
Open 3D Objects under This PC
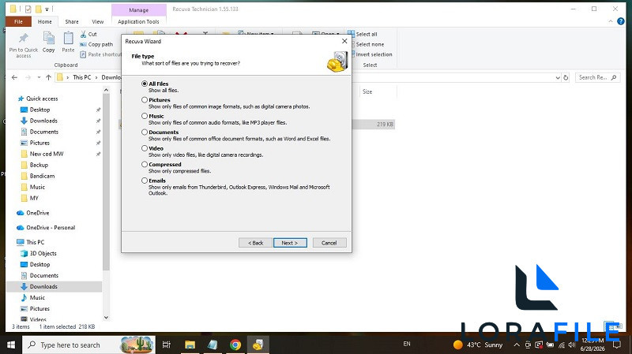(43, 253)
